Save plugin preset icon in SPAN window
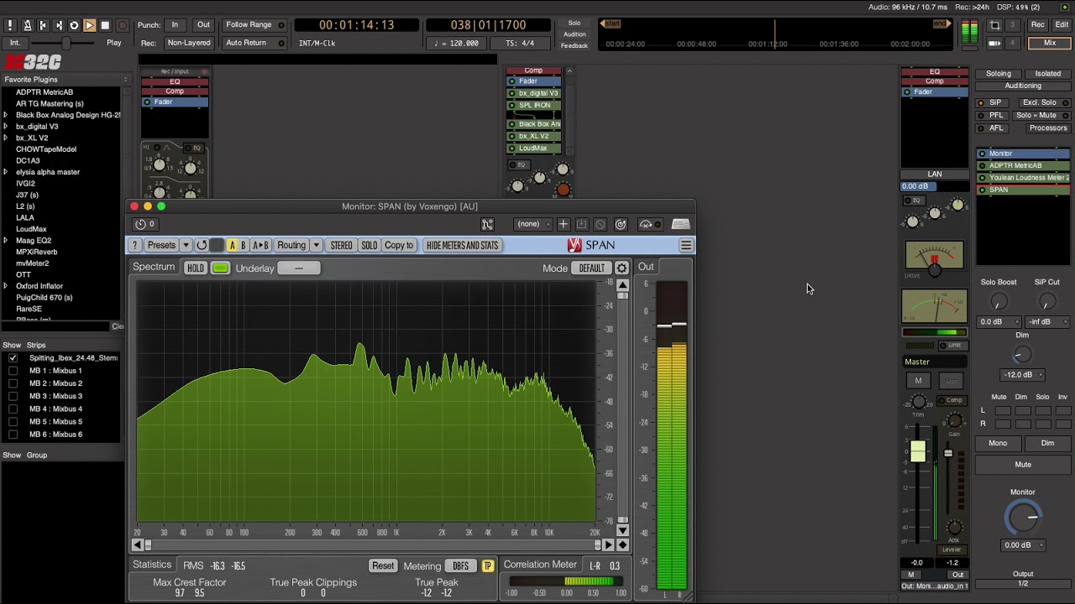This screenshot has height=604, width=1075. tap(581, 224)
